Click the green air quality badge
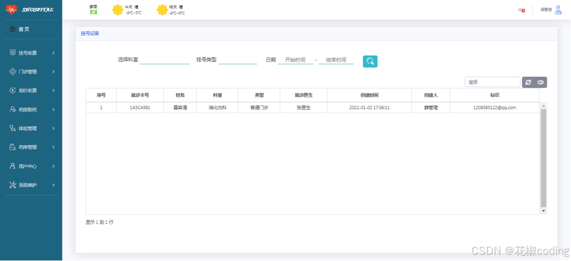This screenshot has width=571, height=261. (93, 12)
